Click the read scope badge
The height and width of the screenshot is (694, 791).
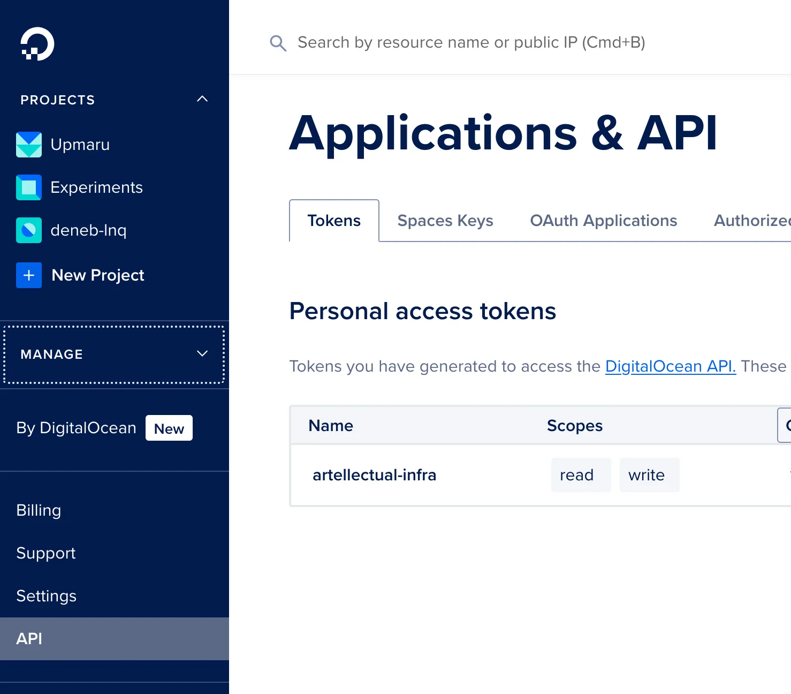click(581, 475)
